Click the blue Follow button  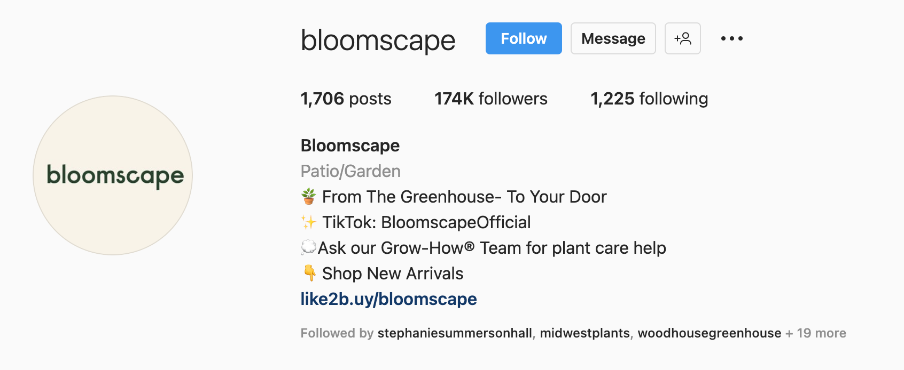click(x=523, y=38)
